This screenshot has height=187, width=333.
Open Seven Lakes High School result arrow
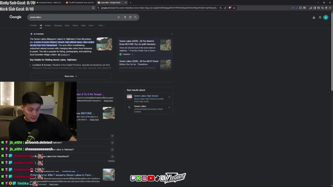click(169, 97)
